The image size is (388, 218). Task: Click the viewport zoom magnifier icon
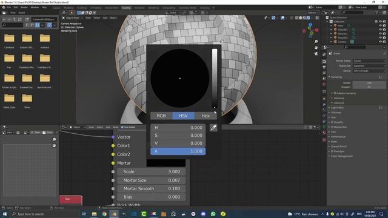tap(316, 42)
